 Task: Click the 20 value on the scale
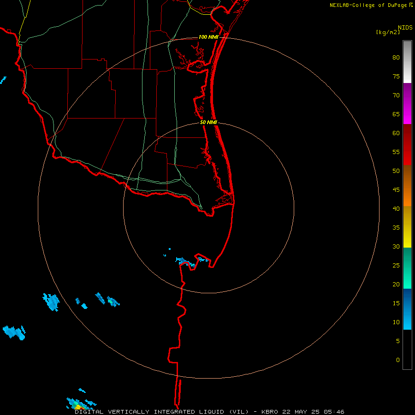(x=396, y=285)
